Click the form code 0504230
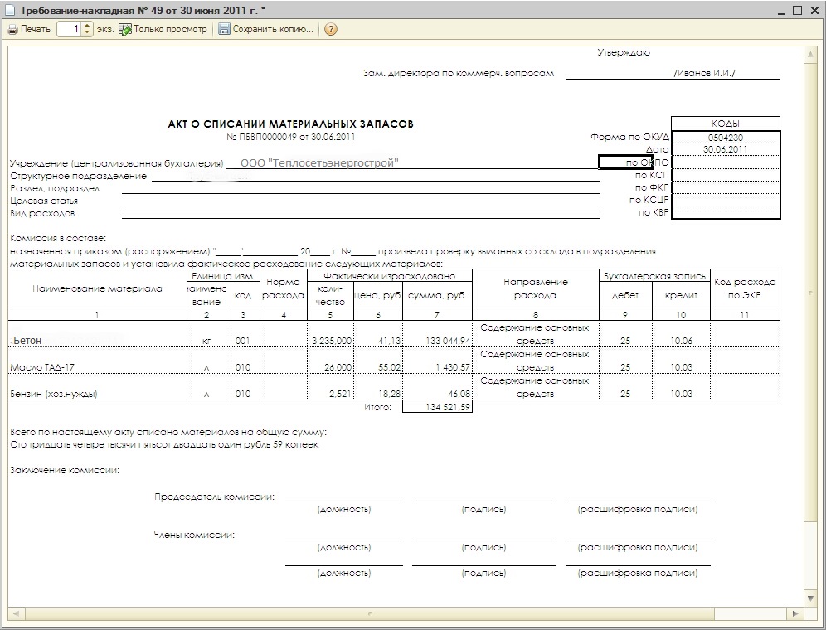This screenshot has height=630, width=826. click(x=726, y=138)
